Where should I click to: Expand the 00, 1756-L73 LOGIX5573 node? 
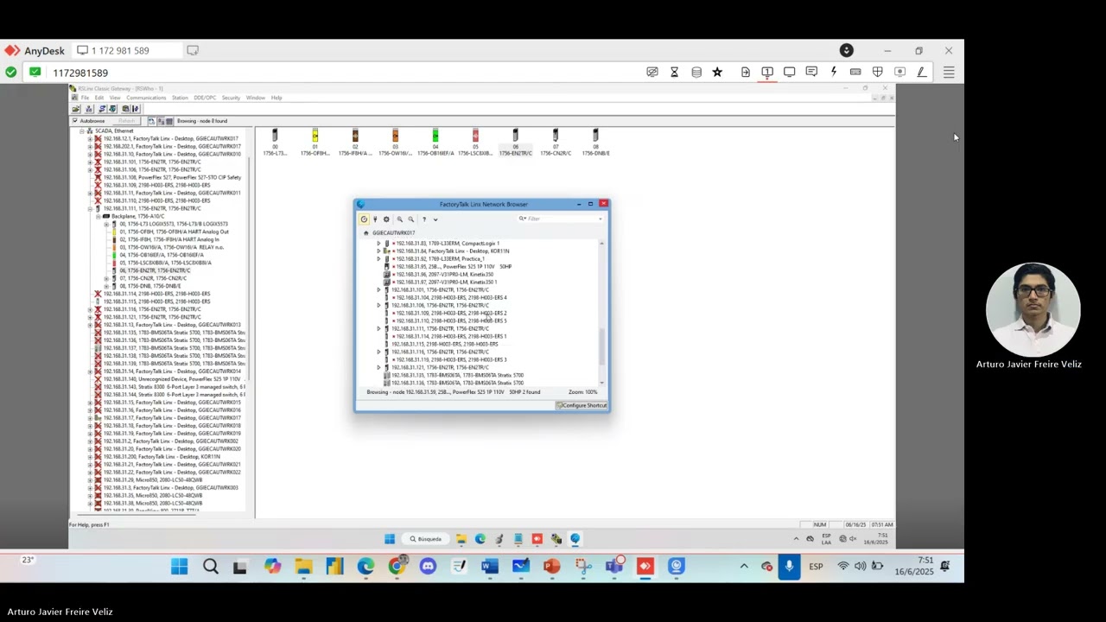(106, 225)
